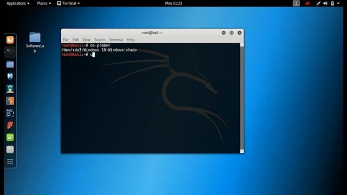Click red recording icon in top bar

[x=307, y=3]
